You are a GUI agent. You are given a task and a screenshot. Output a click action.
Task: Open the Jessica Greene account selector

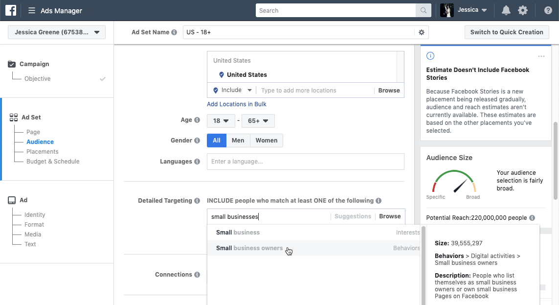57,32
